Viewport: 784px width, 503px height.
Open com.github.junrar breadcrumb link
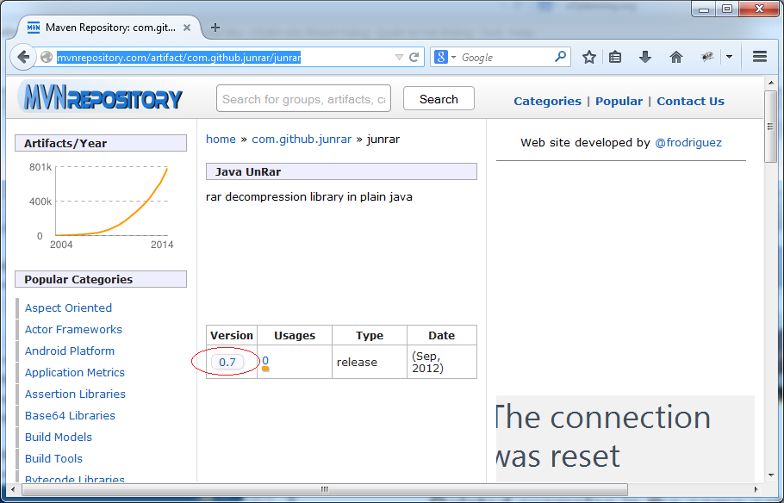302,139
